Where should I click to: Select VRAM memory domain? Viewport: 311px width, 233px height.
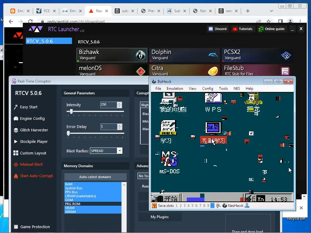[x=93, y=208]
